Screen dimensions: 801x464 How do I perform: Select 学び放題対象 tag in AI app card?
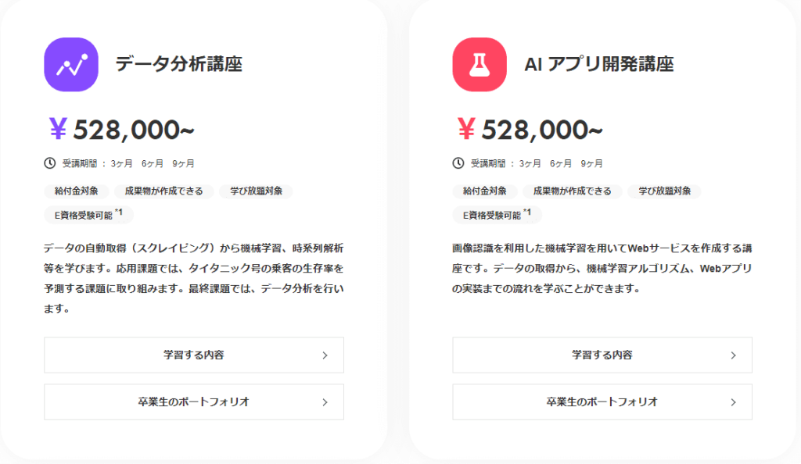(x=664, y=191)
